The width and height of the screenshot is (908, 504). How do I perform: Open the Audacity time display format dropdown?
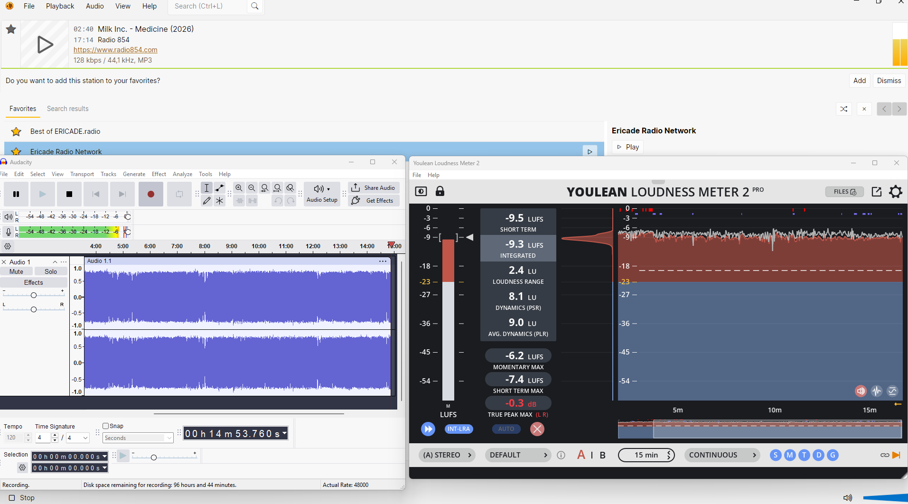[x=284, y=433]
